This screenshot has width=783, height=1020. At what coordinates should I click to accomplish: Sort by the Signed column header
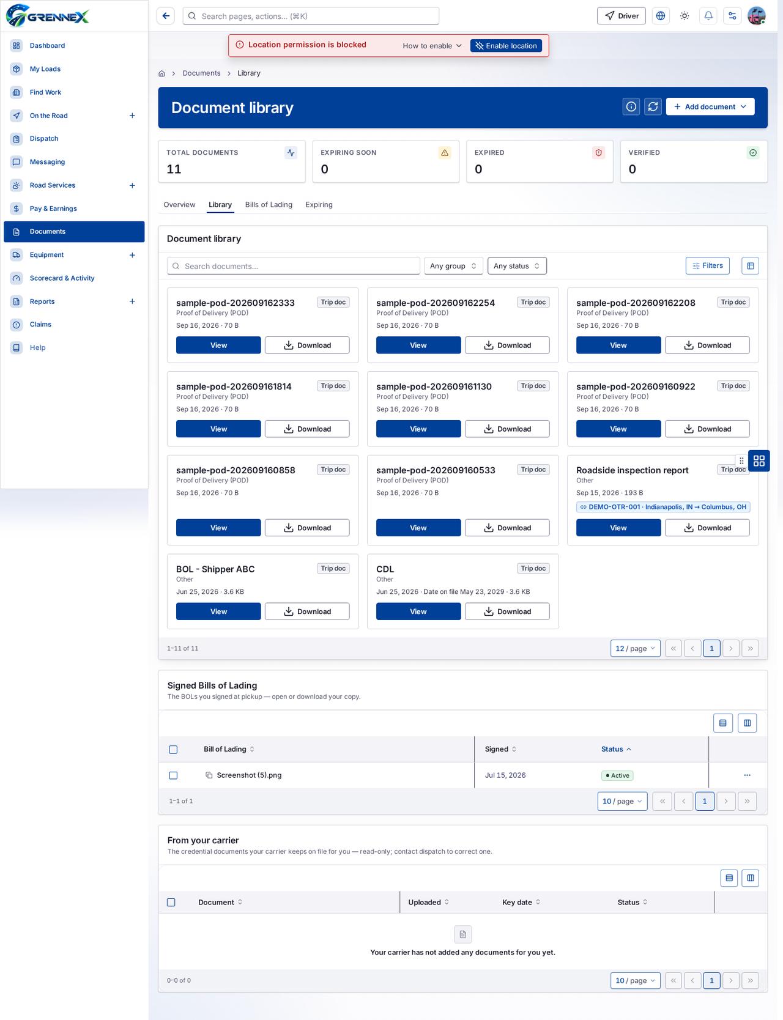coord(500,749)
